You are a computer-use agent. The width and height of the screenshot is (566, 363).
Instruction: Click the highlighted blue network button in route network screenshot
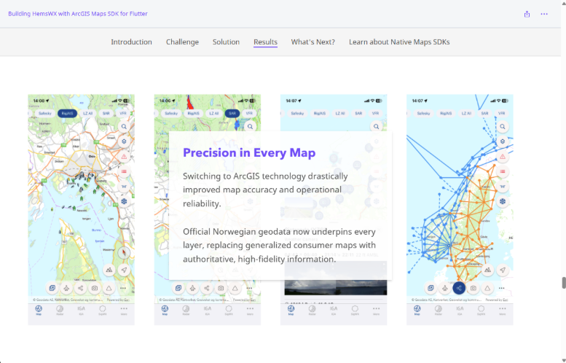pos(459,288)
